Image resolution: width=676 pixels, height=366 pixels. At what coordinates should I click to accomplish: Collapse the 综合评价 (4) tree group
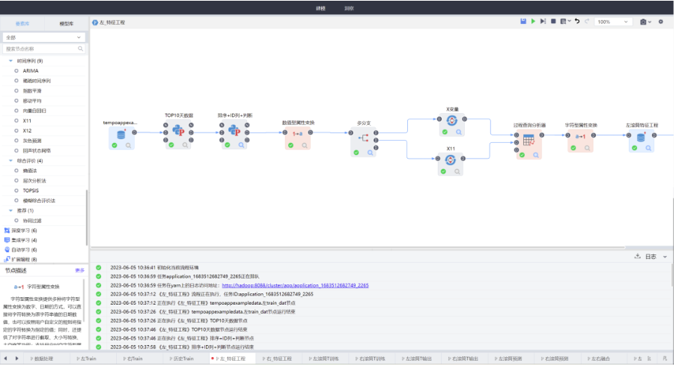pyautogui.click(x=10, y=160)
